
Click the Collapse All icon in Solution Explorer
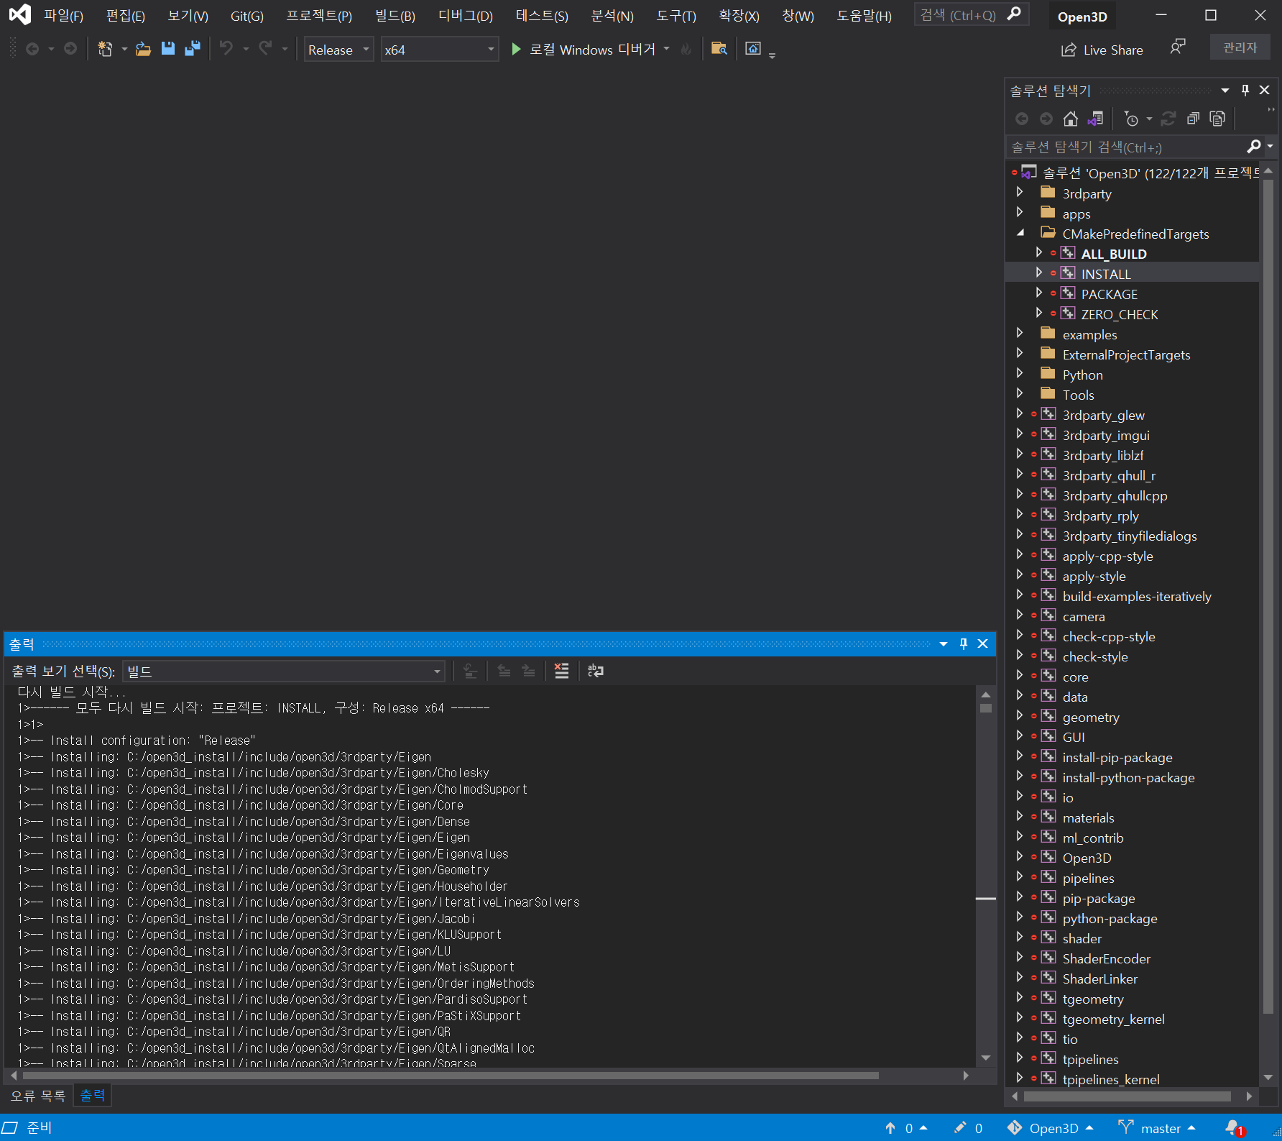click(1193, 119)
